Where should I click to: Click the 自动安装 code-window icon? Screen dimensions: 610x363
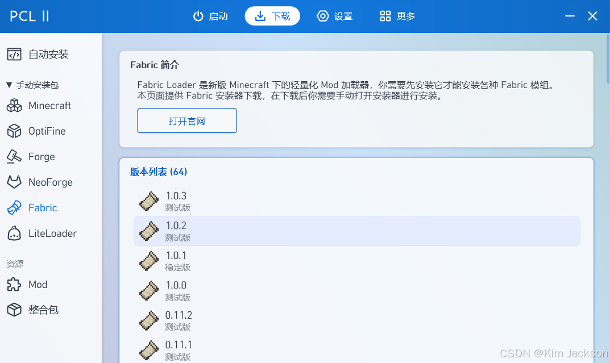[14, 55]
